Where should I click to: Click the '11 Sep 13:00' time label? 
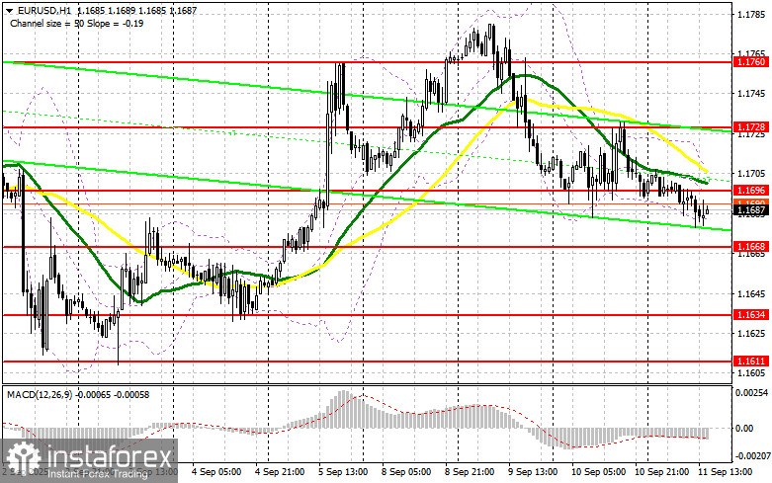point(725,472)
